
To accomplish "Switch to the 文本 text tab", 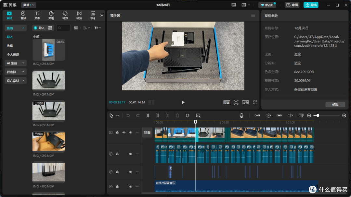I will pyautogui.click(x=37, y=16).
